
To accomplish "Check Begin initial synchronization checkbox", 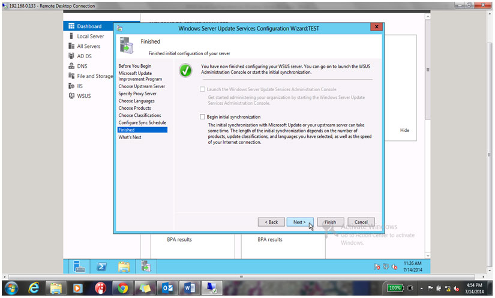I will (x=202, y=117).
